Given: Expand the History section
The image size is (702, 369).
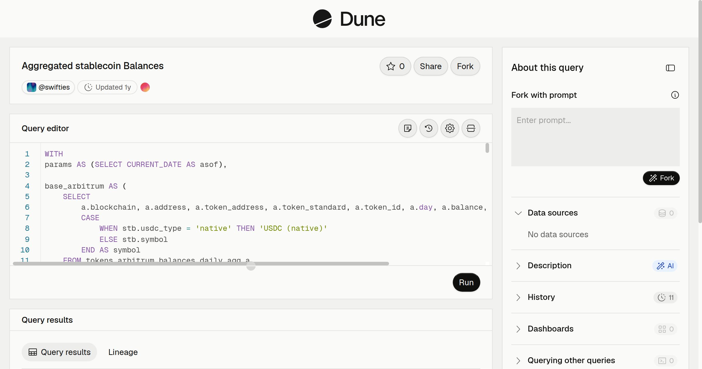Looking at the screenshot, I should pyautogui.click(x=518, y=297).
